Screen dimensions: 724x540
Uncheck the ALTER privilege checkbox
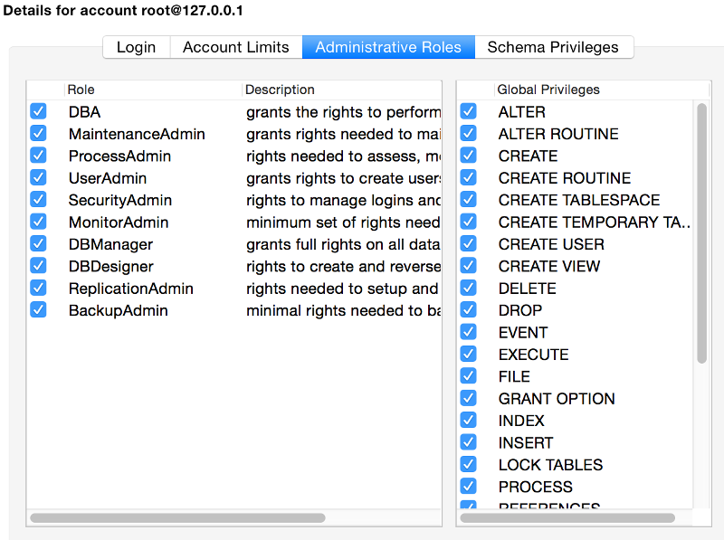coord(468,111)
